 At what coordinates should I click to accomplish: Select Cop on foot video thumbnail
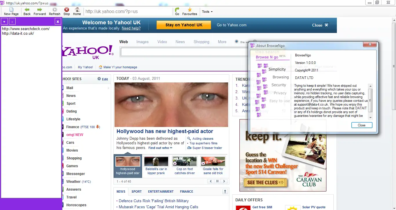click(185, 166)
